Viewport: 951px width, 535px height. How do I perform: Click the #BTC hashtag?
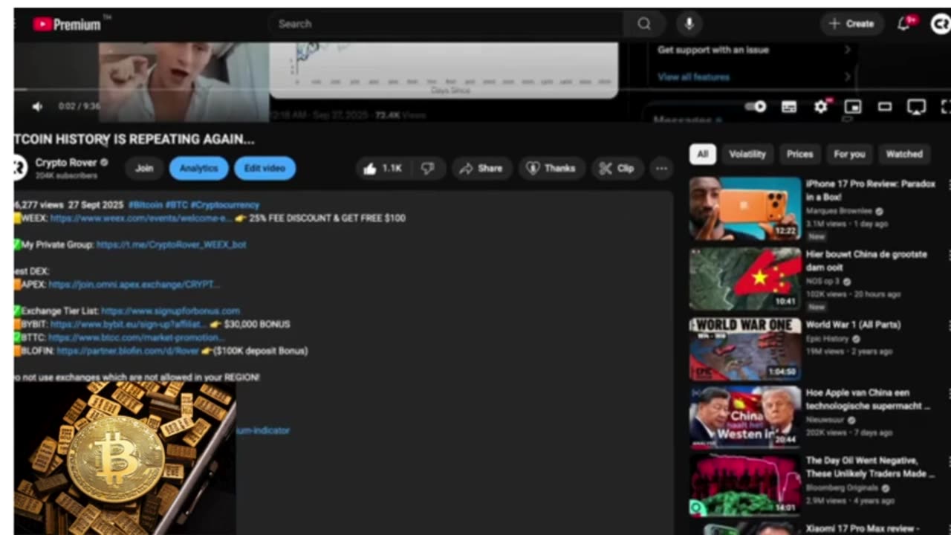[177, 205]
